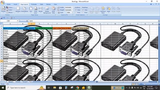The image size is (160, 90).
Task: Click the Windows Start button
Action: click(3, 88)
